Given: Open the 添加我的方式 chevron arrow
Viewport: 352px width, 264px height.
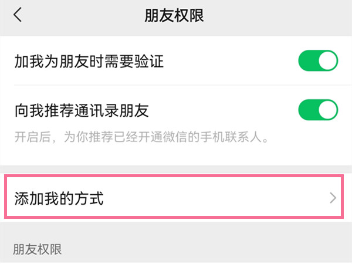Looking at the screenshot, I should click(x=333, y=198).
